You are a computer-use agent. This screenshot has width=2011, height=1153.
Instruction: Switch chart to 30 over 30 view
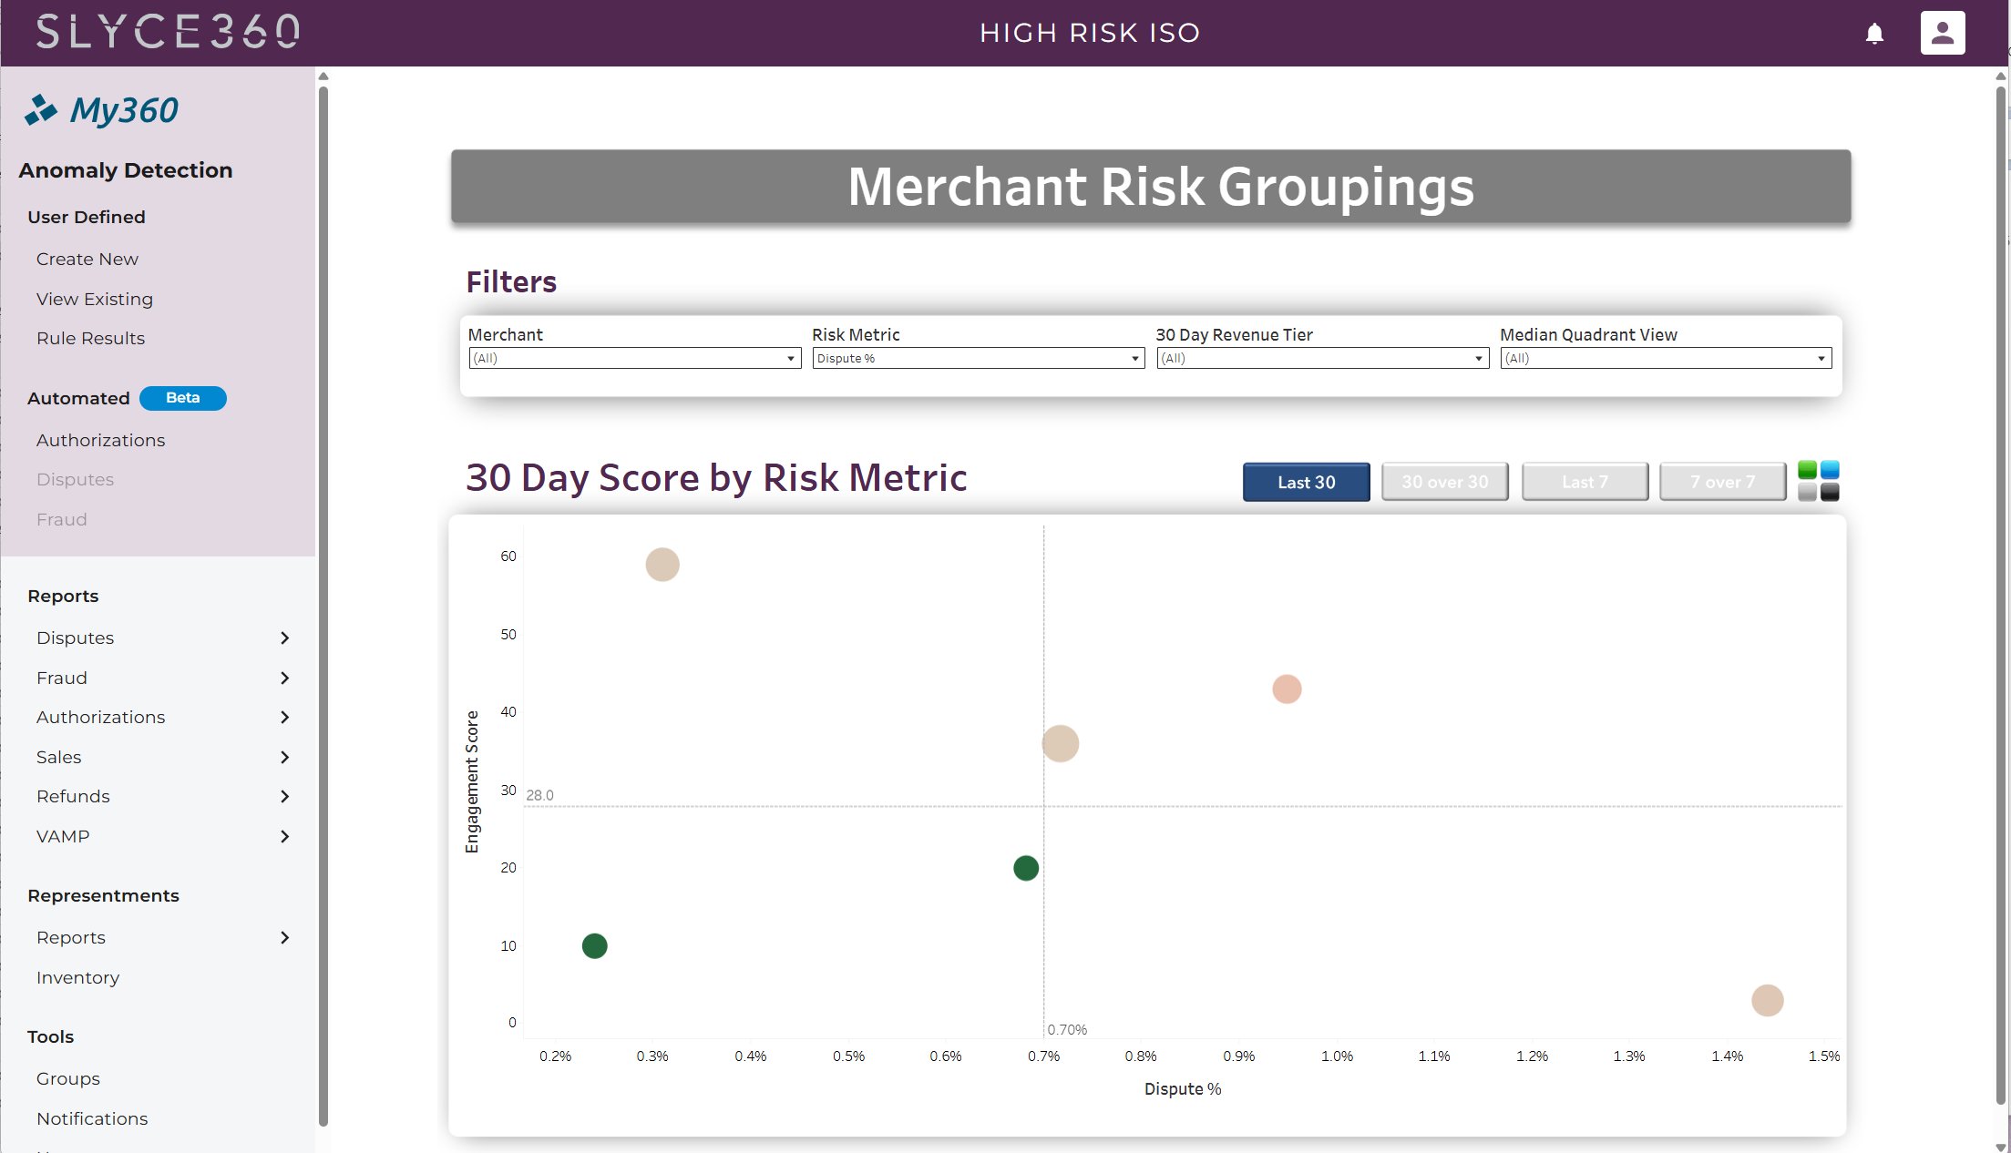click(x=1444, y=482)
